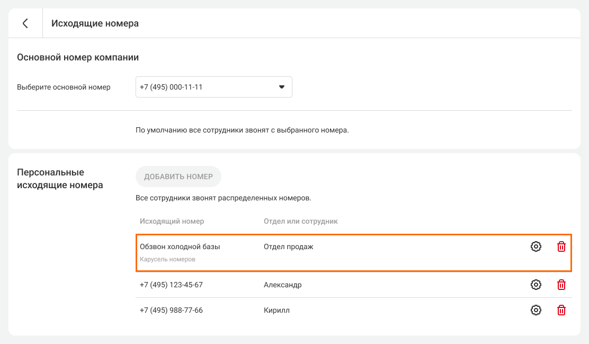The image size is (589, 344).
Task: Open gear settings for Александр's number
Action: (x=536, y=285)
